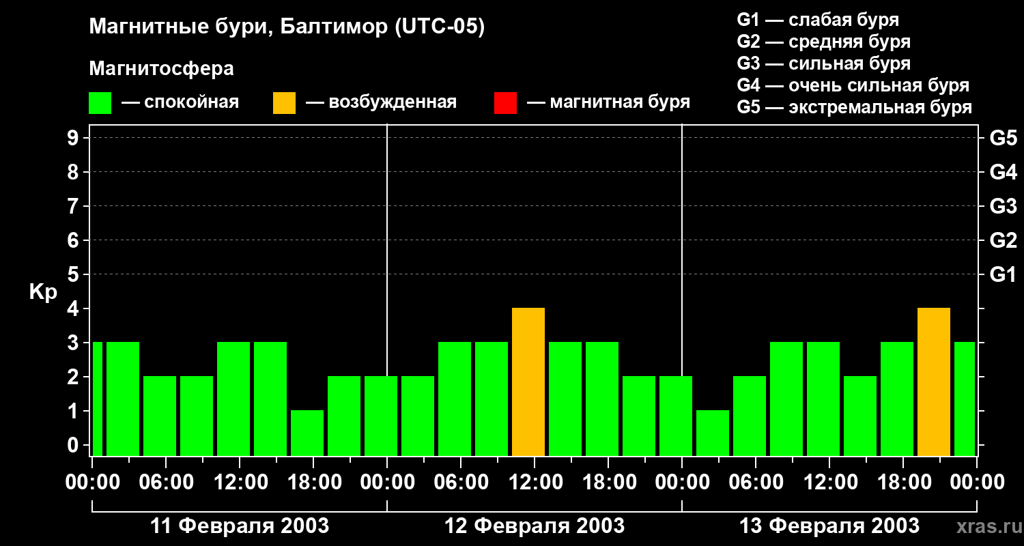Screen dimensions: 1024x546
Task: Click the 'G2' right-axis label
Action: [x=1004, y=240]
